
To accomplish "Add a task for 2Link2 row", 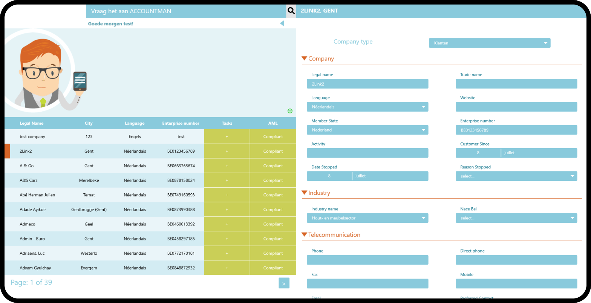I will click(227, 151).
